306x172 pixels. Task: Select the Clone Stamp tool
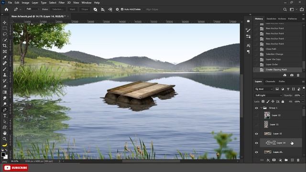pyautogui.click(x=4, y=75)
